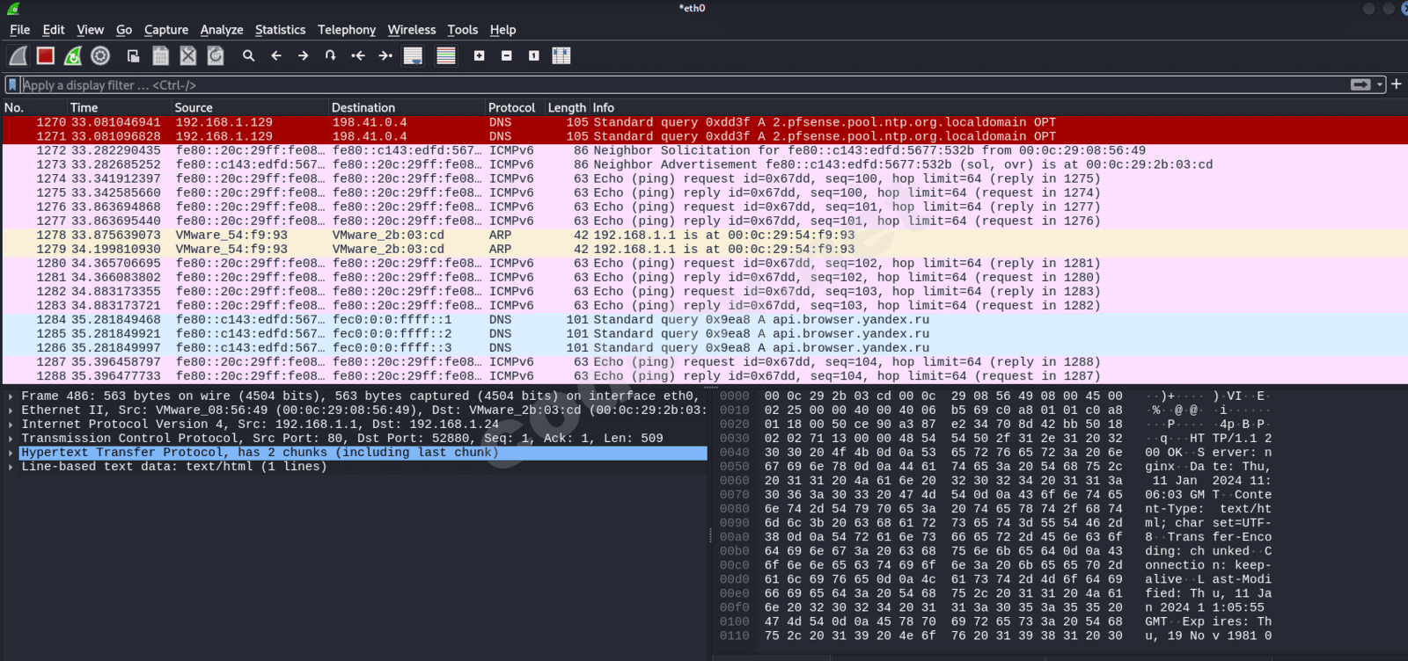This screenshot has width=1408, height=661.
Task: Toggle packet list colorization
Action: tap(446, 56)
